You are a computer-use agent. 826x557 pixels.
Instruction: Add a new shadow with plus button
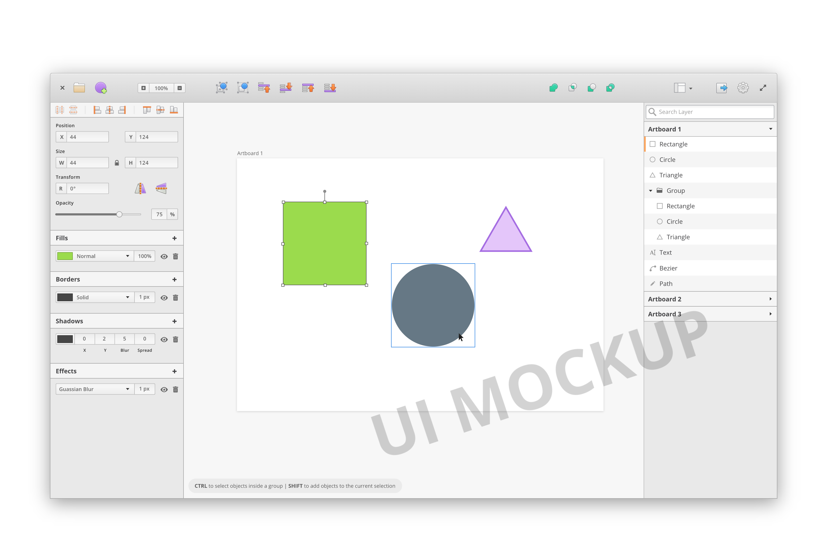pyautogui.click(x=174, y=321)
